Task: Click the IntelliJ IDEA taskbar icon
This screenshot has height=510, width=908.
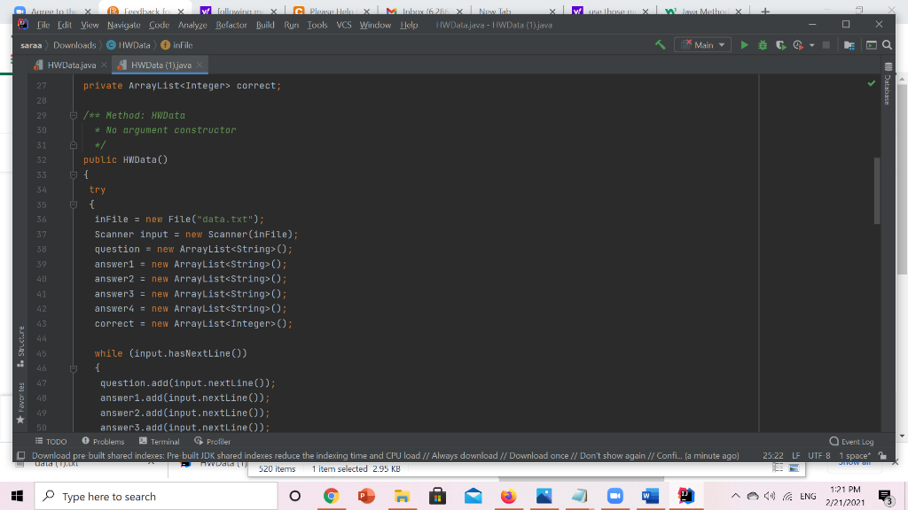Action: pyautogui.click(x=685, y=496)
